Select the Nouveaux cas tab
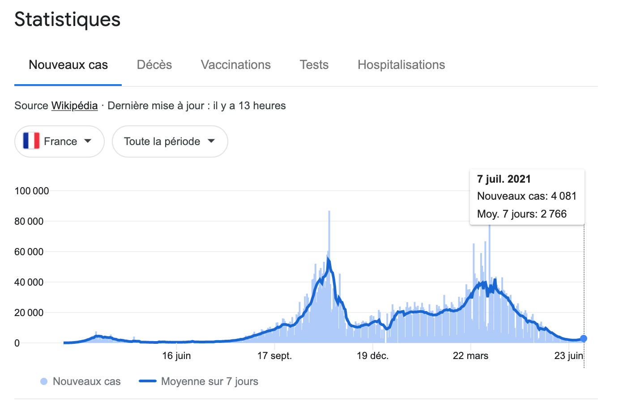The image size is (623, 402). [x=68, y=65]
